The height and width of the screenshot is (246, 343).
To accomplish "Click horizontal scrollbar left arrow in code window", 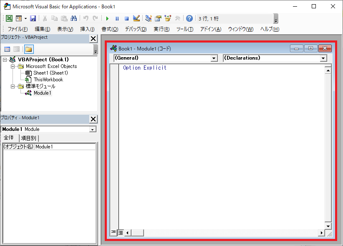I will click(x=128, y=233).
